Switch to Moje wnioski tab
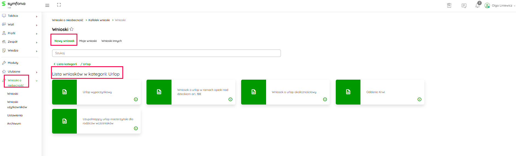This screenshot has width=516, height=156. coord(88,41)
